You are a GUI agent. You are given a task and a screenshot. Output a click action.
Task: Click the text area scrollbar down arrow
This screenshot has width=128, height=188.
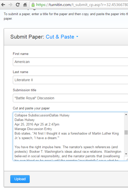pos(126,154)
